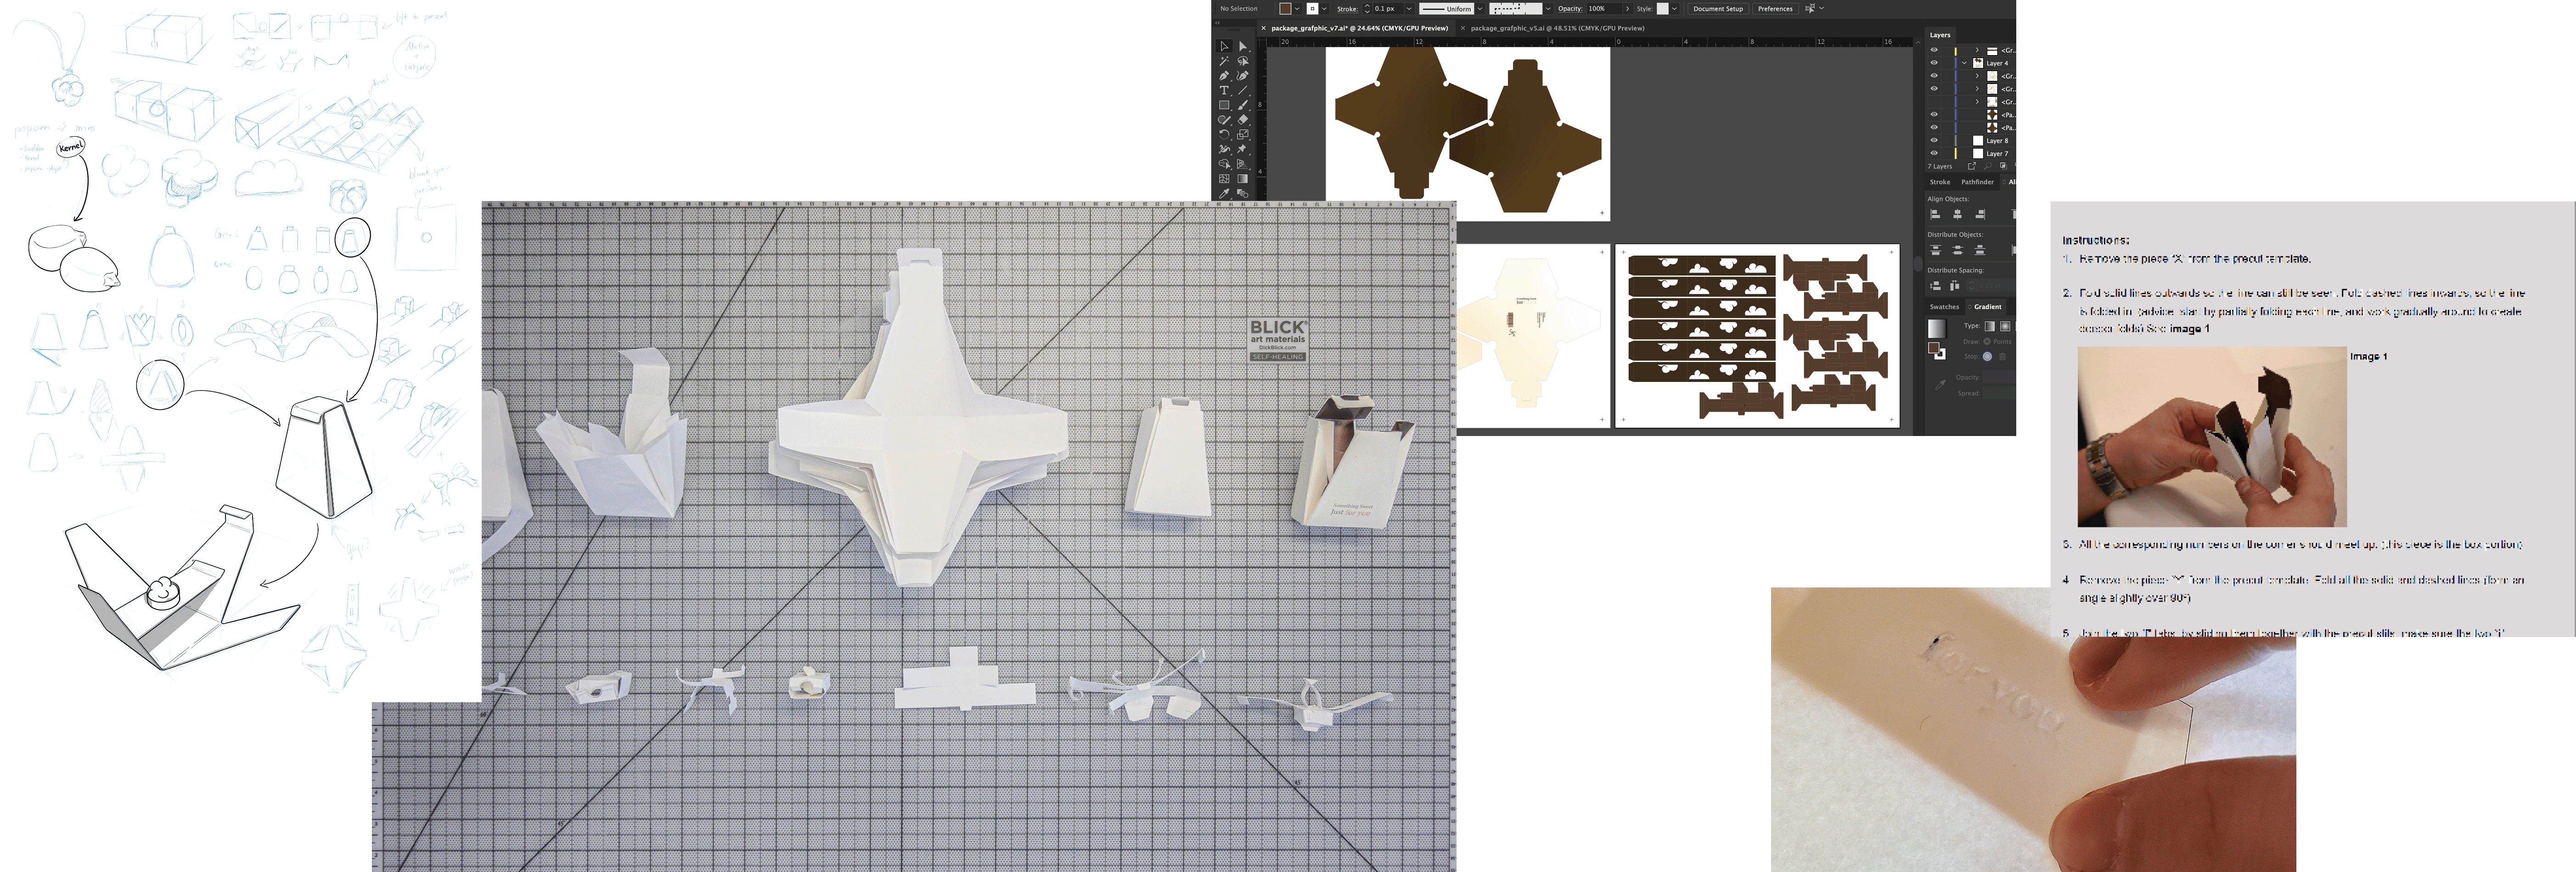This screenshot has width=2576, height=872.
Task: Select the Rotate tool
Action: tap(1224, 134)
